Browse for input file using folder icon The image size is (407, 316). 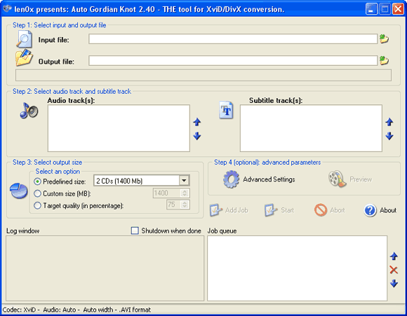(384, 39)
